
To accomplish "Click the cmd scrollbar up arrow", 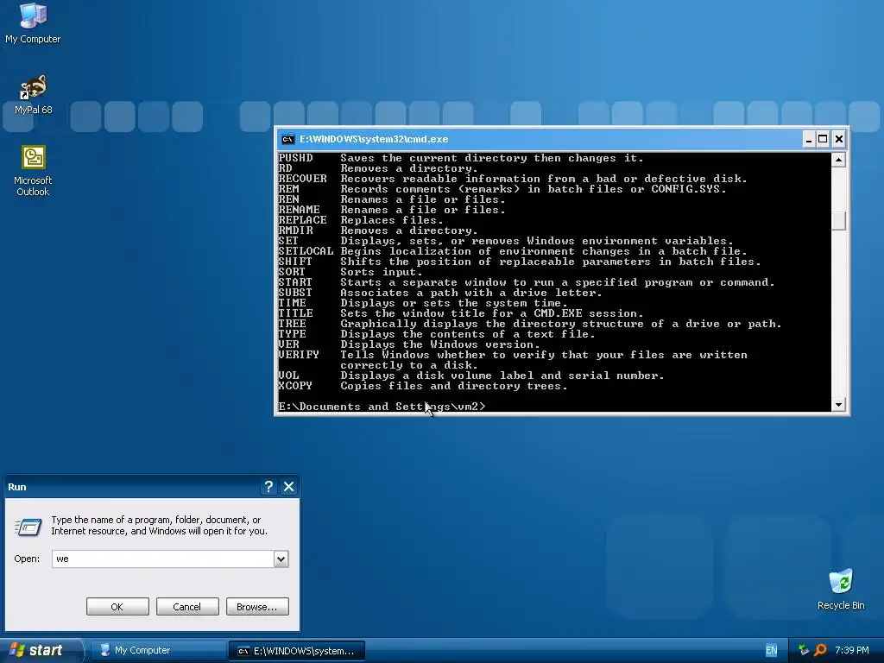I will (x=838, y=160).
